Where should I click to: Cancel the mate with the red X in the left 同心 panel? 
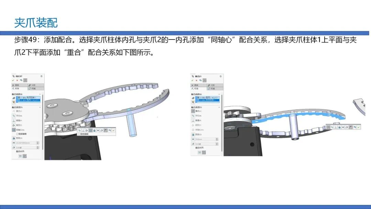(x=17, y=80)
